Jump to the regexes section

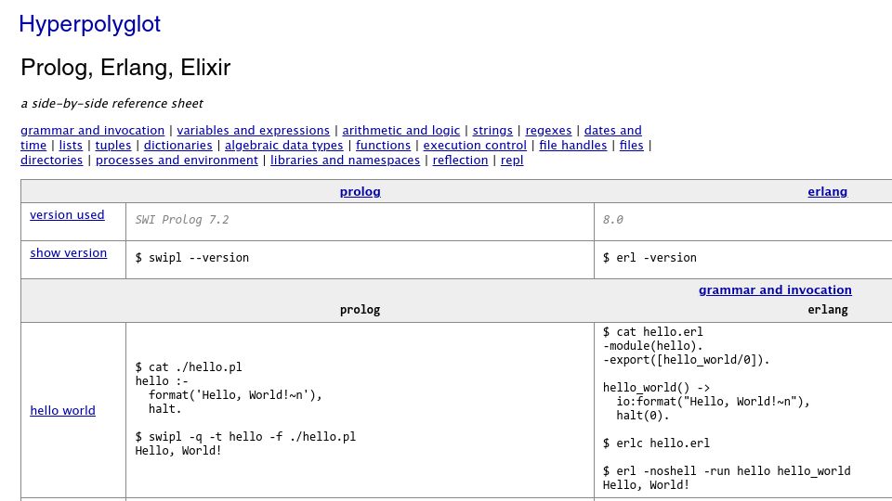tap(548, 131)
